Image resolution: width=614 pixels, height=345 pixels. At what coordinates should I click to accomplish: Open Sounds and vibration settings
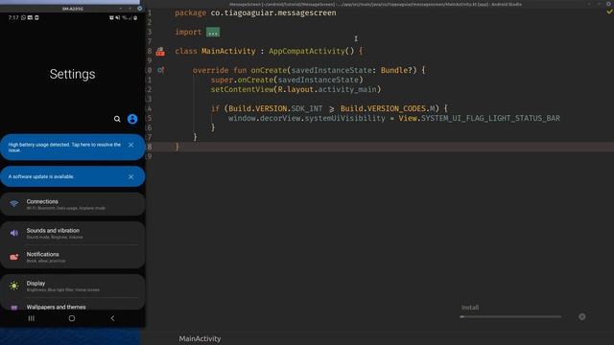tap(73, 233)
